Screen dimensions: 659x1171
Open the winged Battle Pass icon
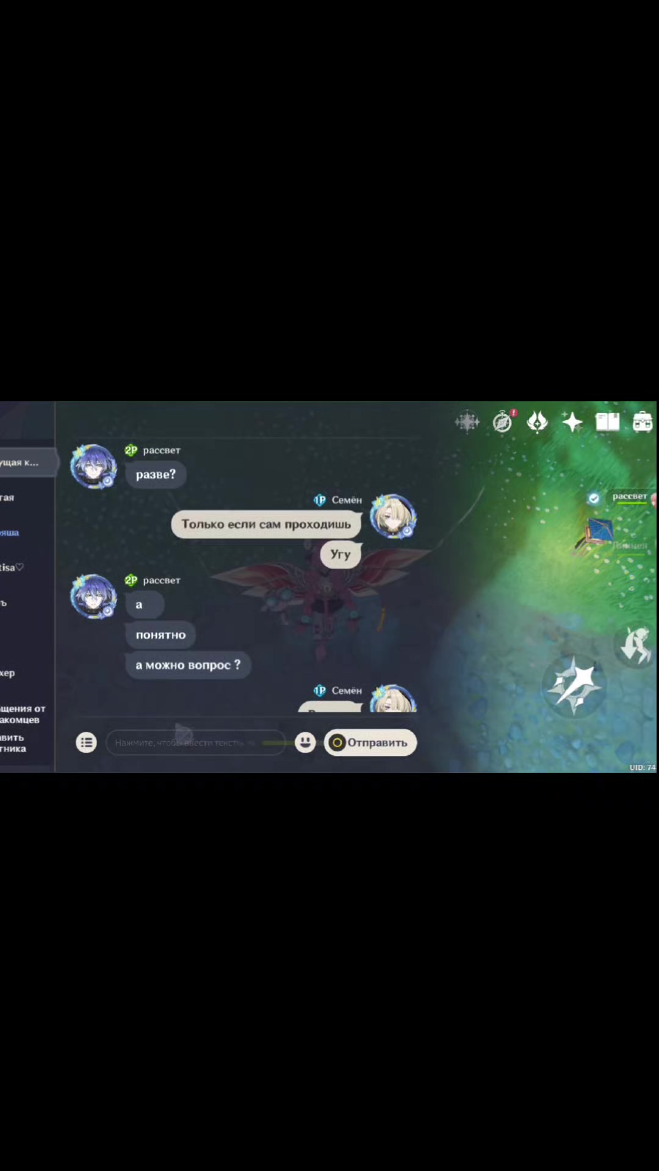[x=538, y=421]
